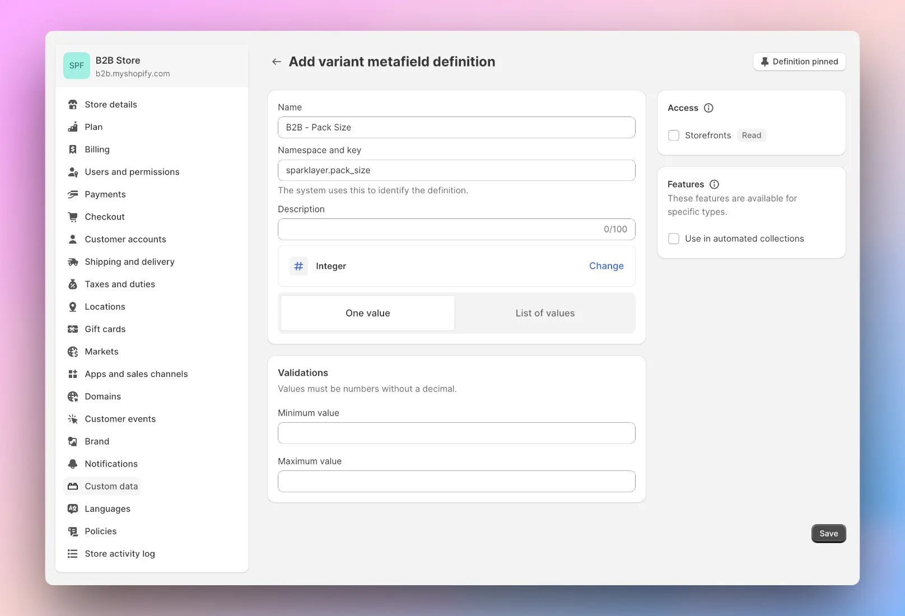
Task: Click the Read badge next to Storefronts
Action: [x=752, y=136]
